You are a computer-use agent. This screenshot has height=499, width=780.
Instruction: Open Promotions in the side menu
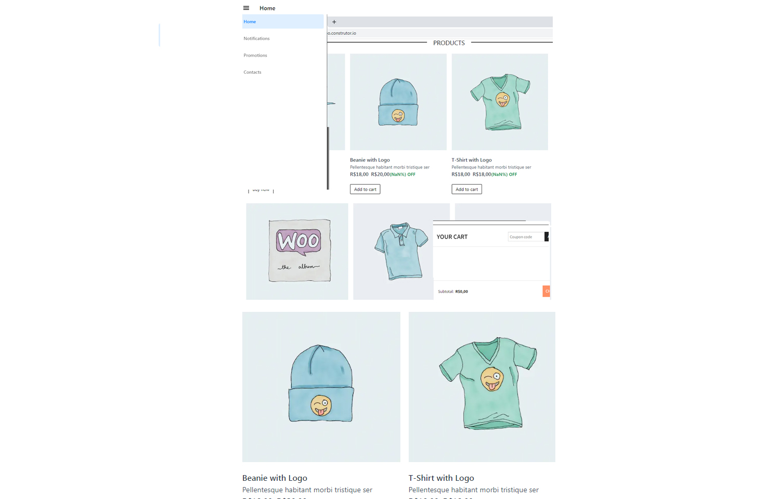tap(255, 55)
